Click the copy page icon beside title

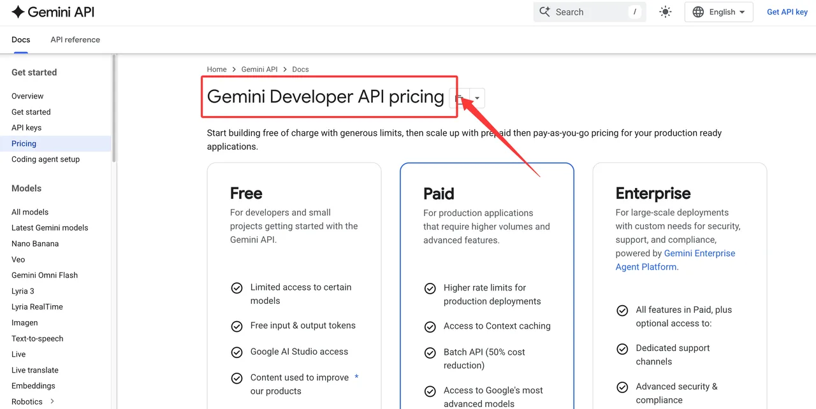pos(459,98)
